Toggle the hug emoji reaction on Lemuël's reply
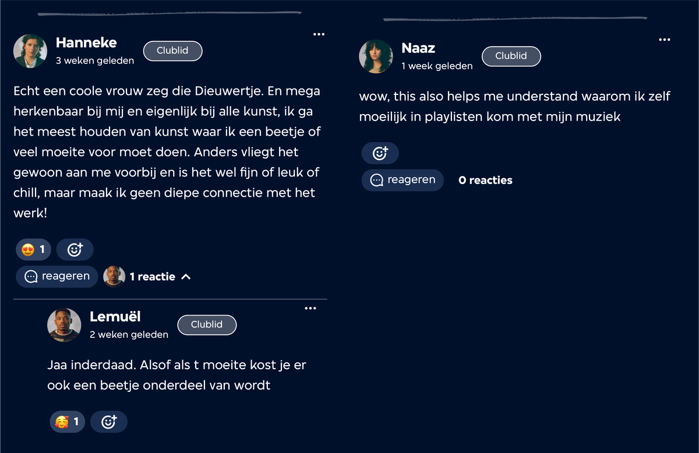 point(68,422)
